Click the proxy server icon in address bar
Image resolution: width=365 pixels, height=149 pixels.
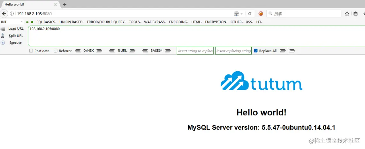[236, 14]
